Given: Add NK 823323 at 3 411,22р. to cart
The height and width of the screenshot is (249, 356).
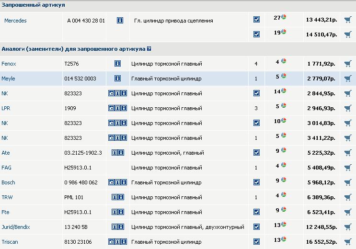Looking at the screenshot, I should pyautogui.click(x=347, y=138).
